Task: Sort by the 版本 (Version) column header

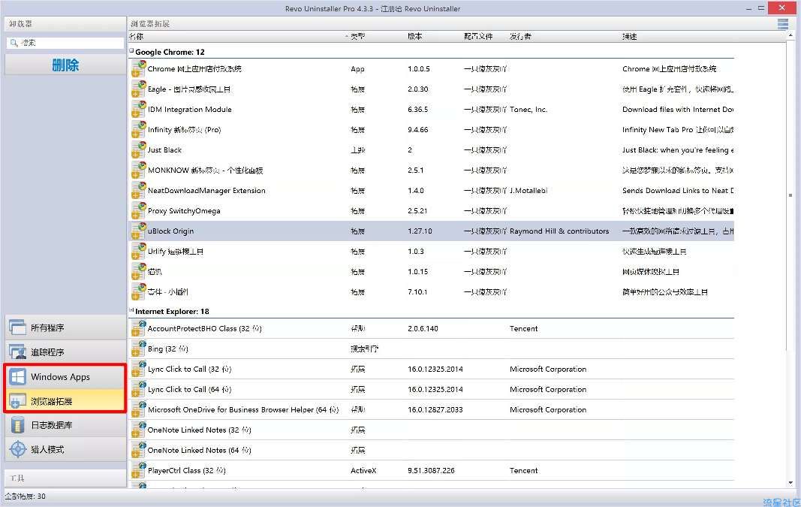Action: click(415, 36)
